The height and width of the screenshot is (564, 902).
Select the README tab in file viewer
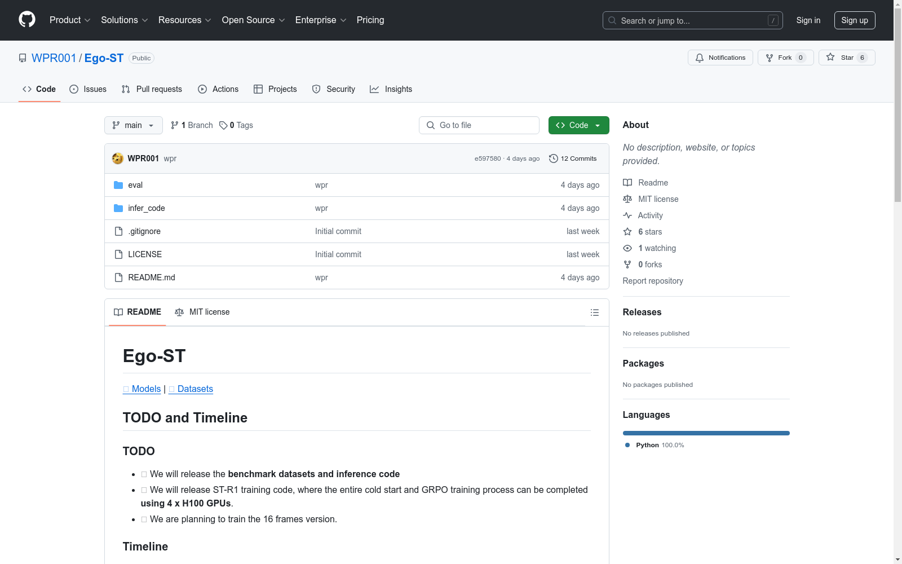click(138, 312)
